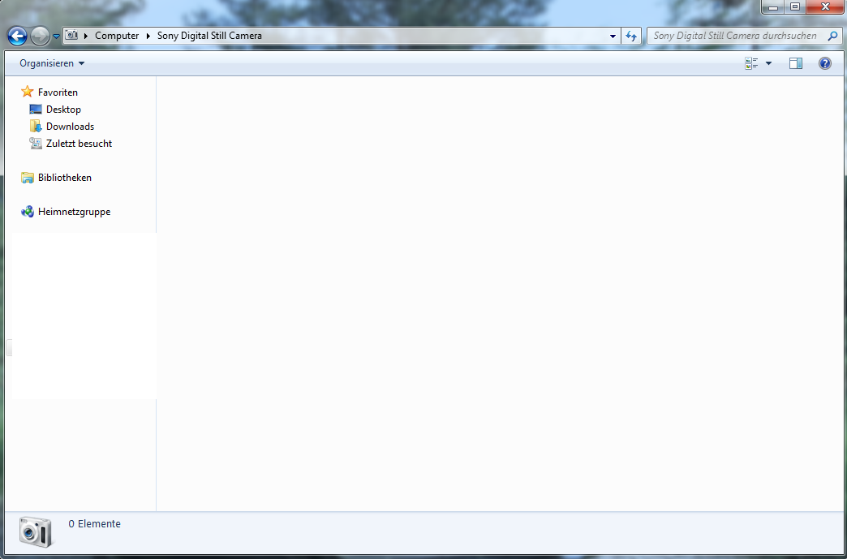Open the recent pages dropdown arrow
This screenshot has width=847, height=559.
pyautogui.click(x=56, y=37)
